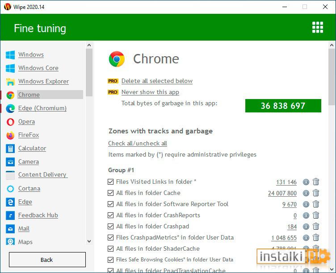Click the 24 007 800 size link
The height and width of the screenshot is (273, 336).
pos(282,193)
